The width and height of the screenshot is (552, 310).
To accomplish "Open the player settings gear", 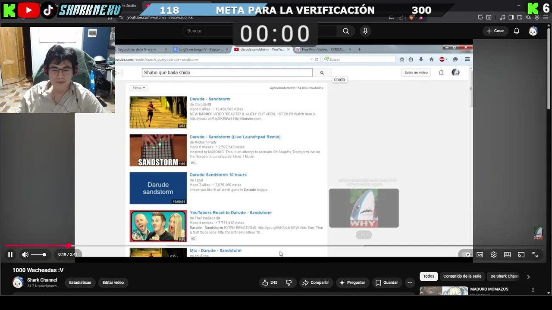I will click(493, 254).
